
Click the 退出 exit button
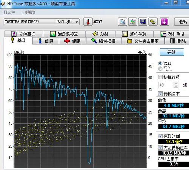(182, 22)
